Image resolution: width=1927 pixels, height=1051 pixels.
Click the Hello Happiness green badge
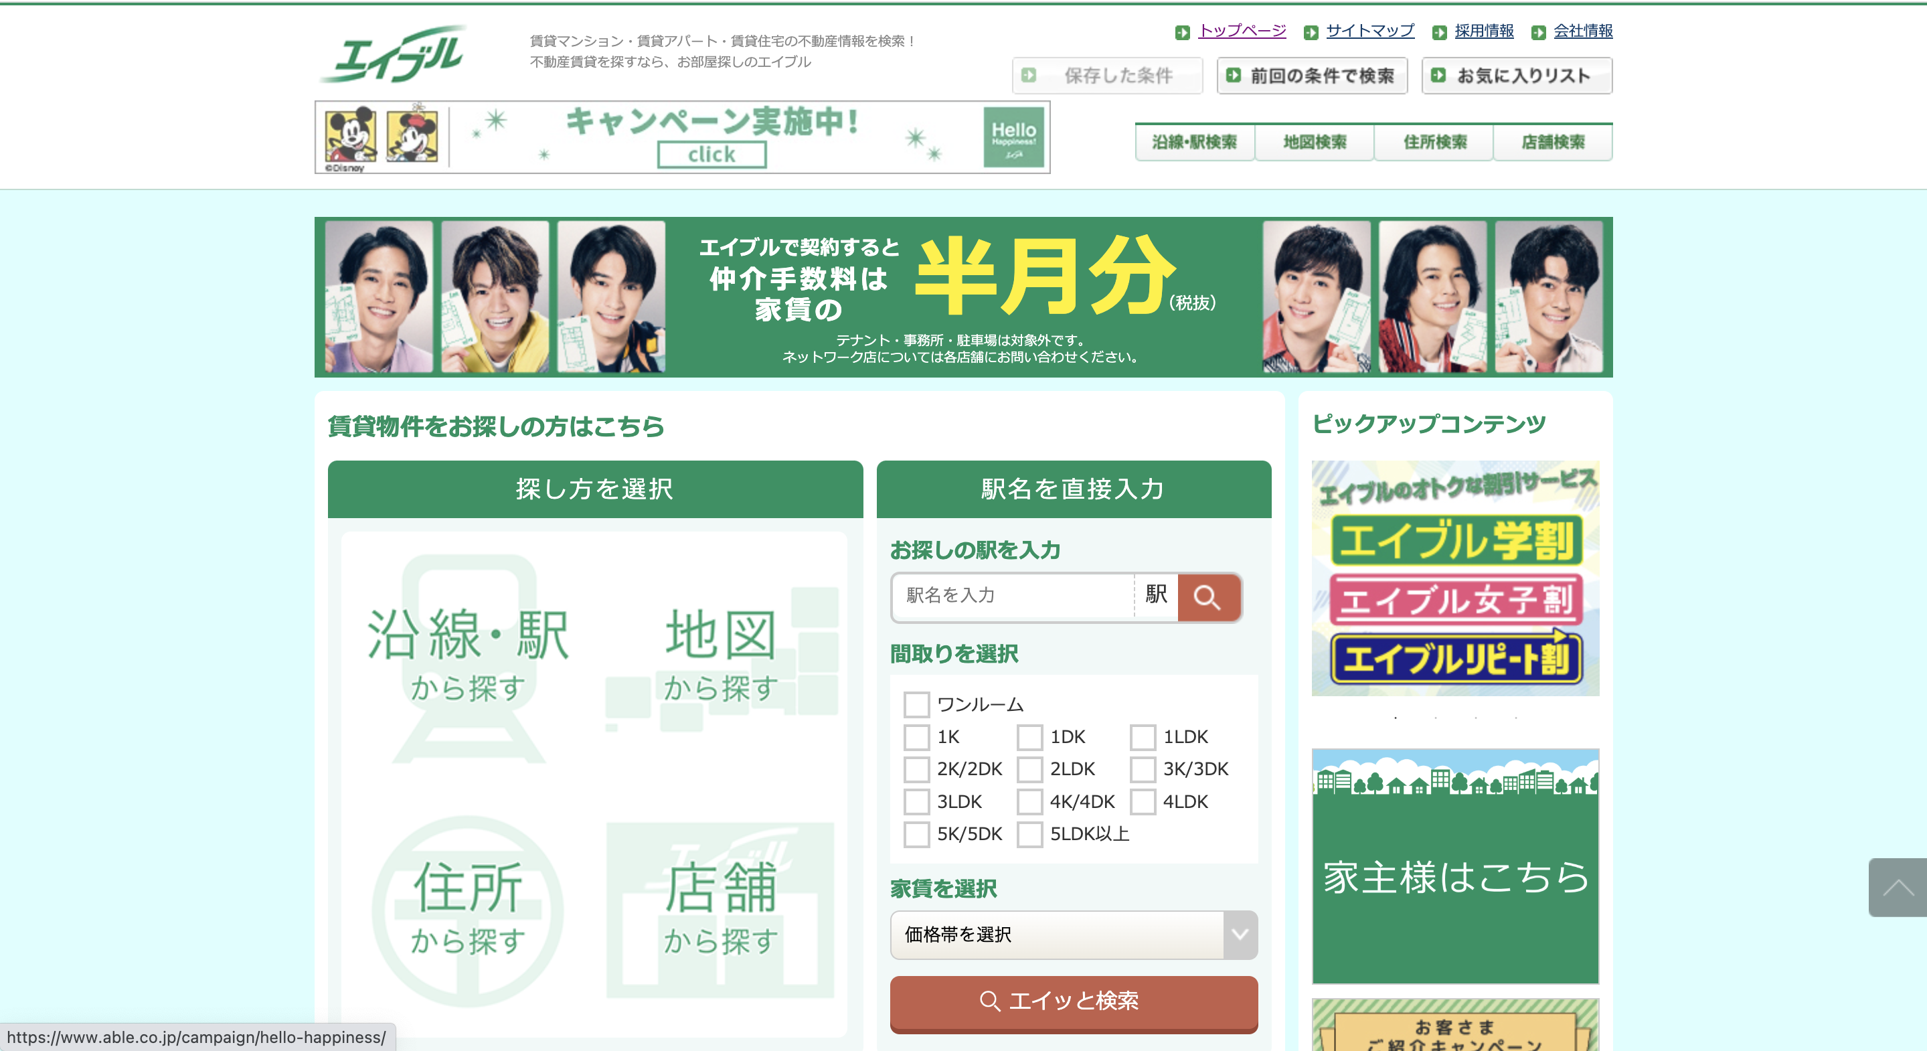[1013, 138]
